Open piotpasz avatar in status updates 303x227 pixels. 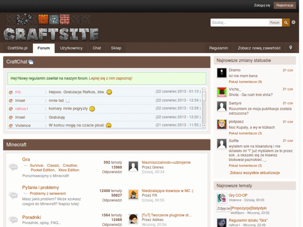point(222,124)
